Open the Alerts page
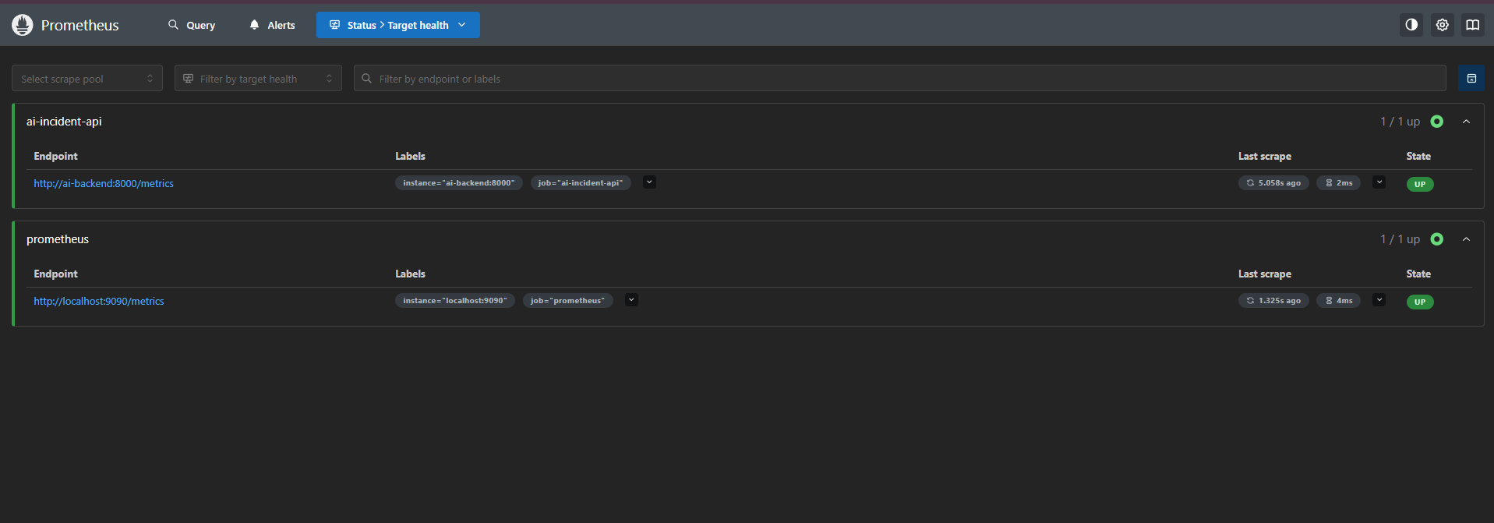Image resolution: width=1494 pixels, height=523 pixels. [x=272, y=25]
